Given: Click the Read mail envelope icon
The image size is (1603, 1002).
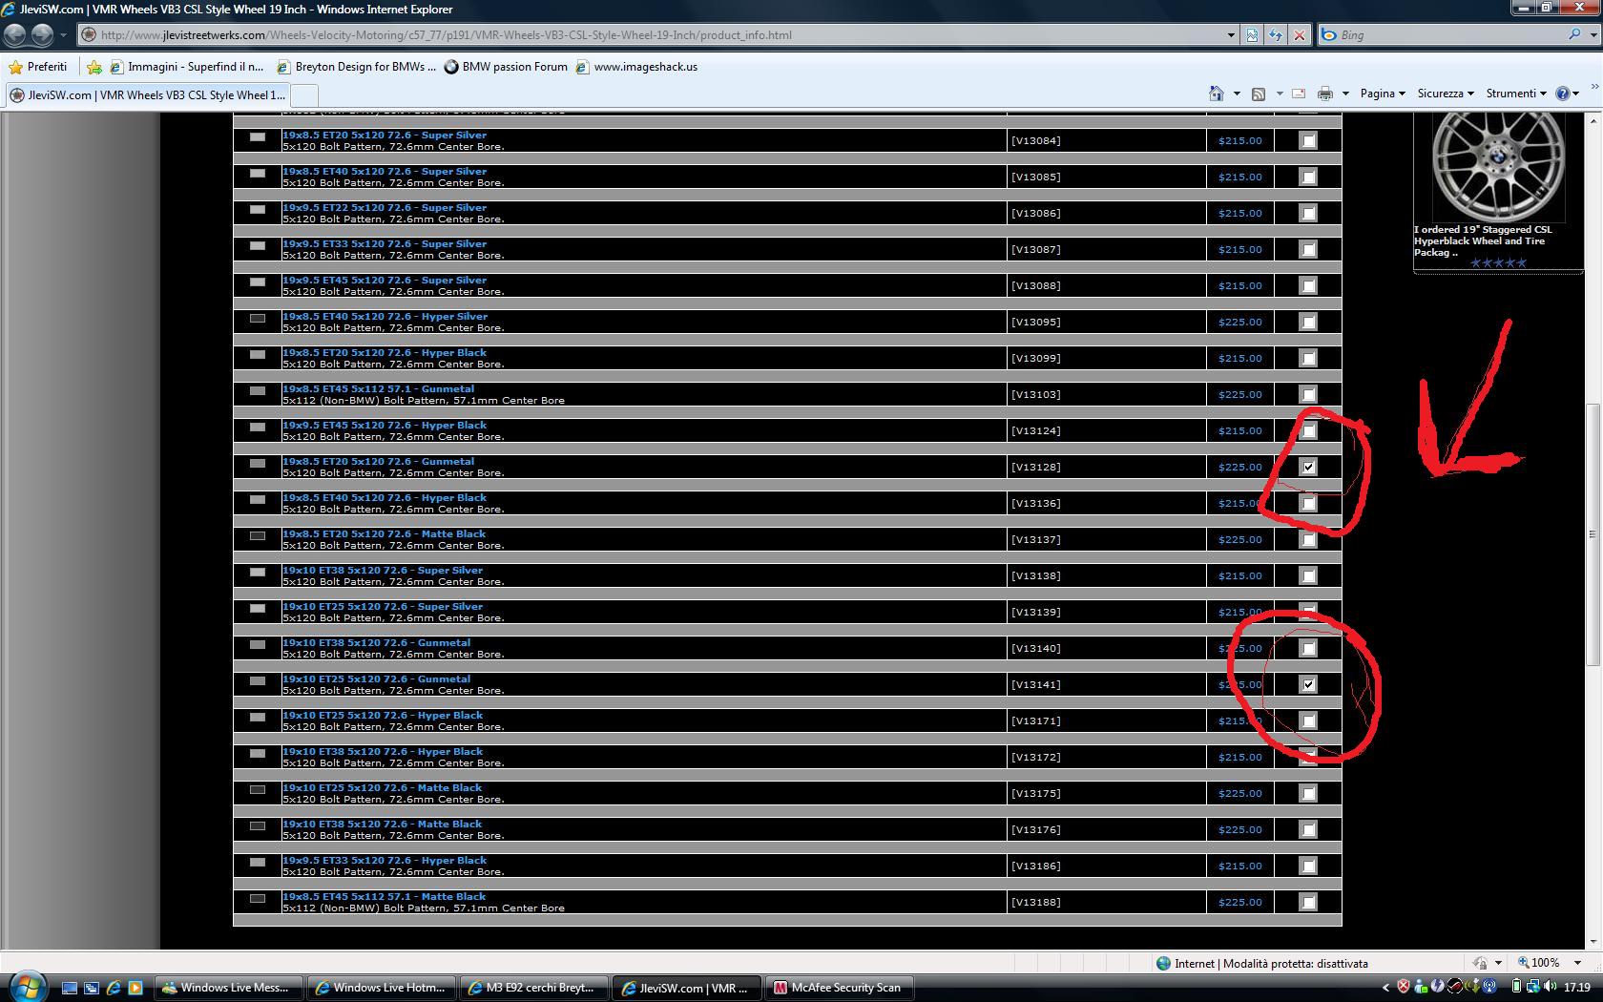Looking at the screenshot, I should 1299,94.
